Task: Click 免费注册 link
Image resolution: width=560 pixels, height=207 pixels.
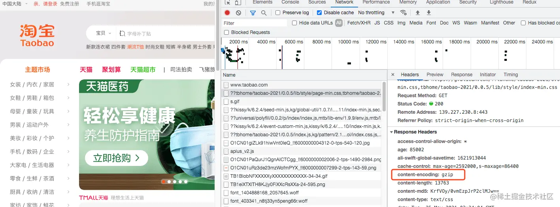Action: pos(70,4)
